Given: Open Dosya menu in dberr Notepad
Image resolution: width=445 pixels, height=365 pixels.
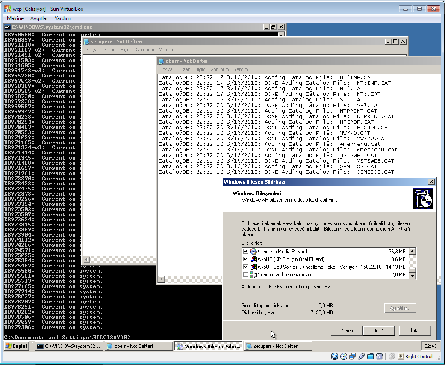Looking at the screenshot, I should [x=166, y=69].
